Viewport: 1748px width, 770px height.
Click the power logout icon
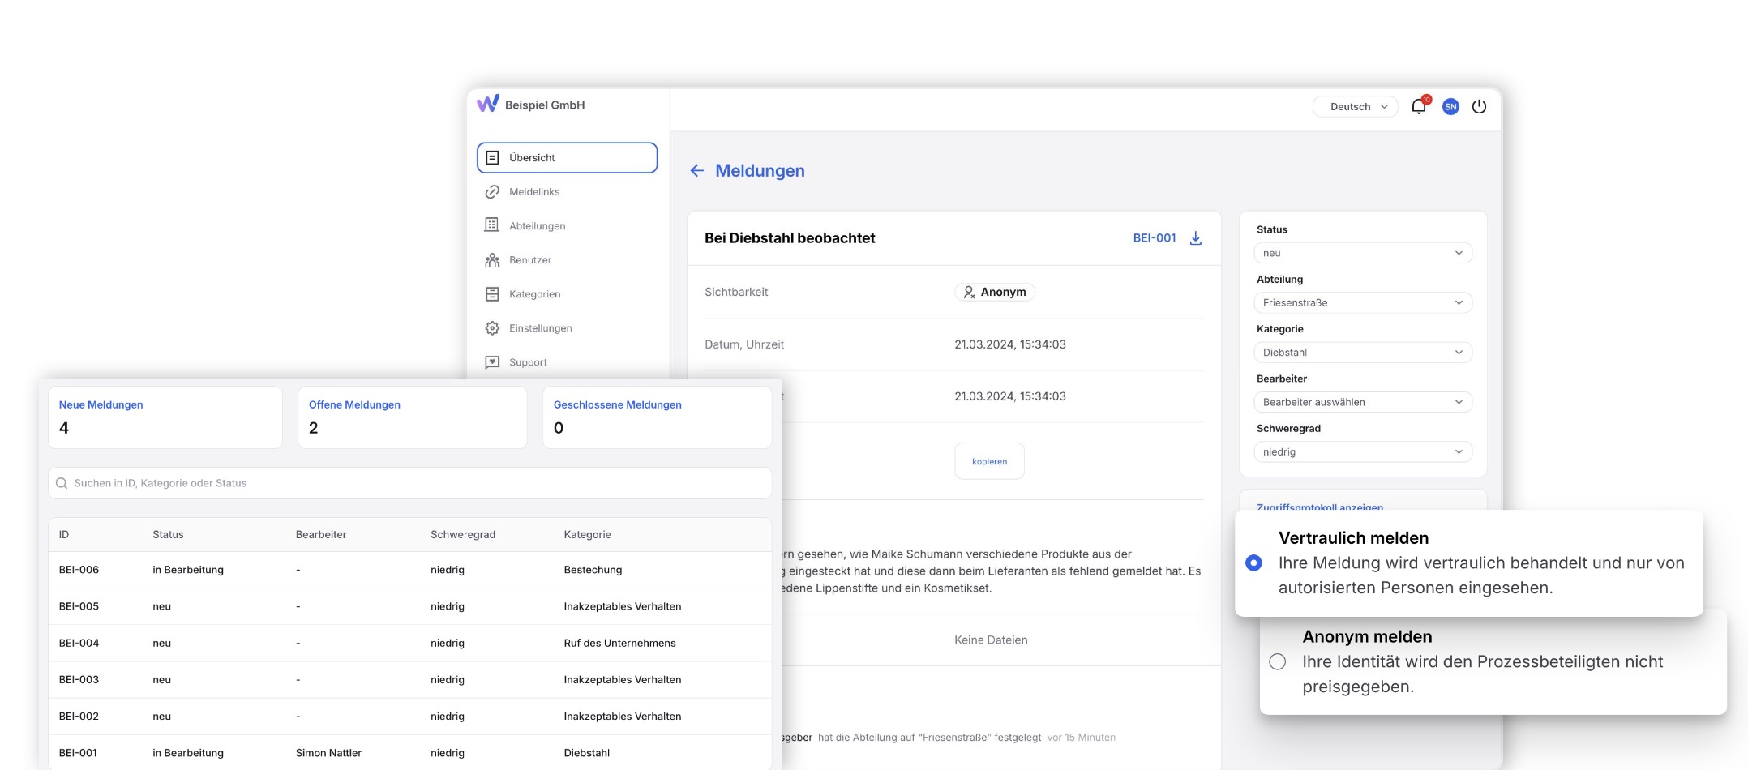(x=1479, y=107)
